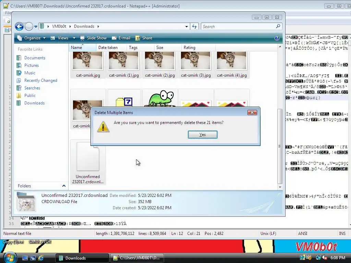Select Downloads in the breadcrumb path
Screen dimensions: 351x263
pos(84,26)
